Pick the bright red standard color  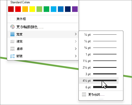[18, 9]
